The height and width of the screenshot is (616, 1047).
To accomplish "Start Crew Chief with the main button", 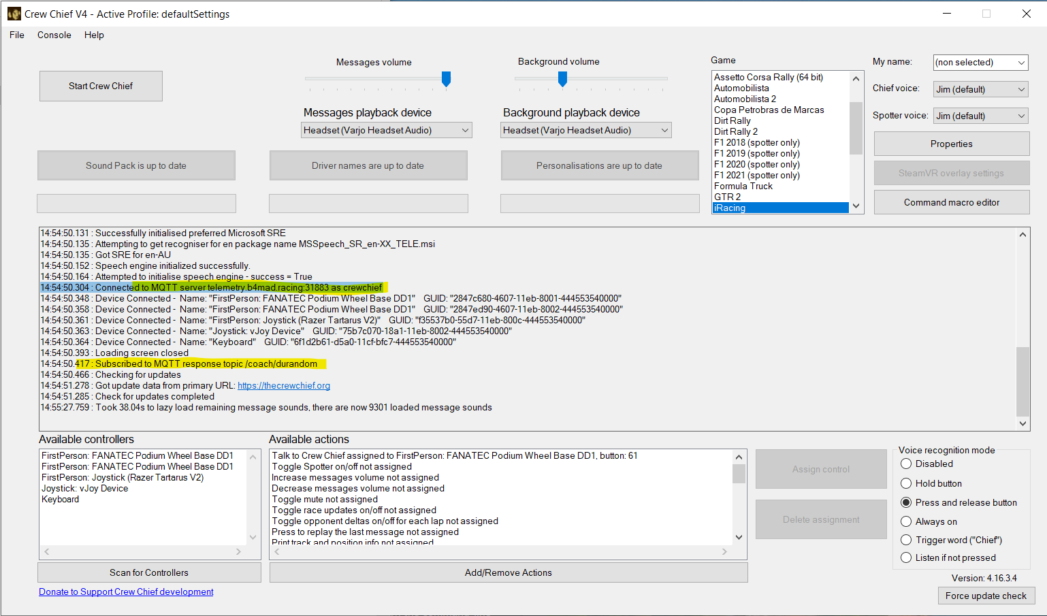I will [x=101, y=86].
